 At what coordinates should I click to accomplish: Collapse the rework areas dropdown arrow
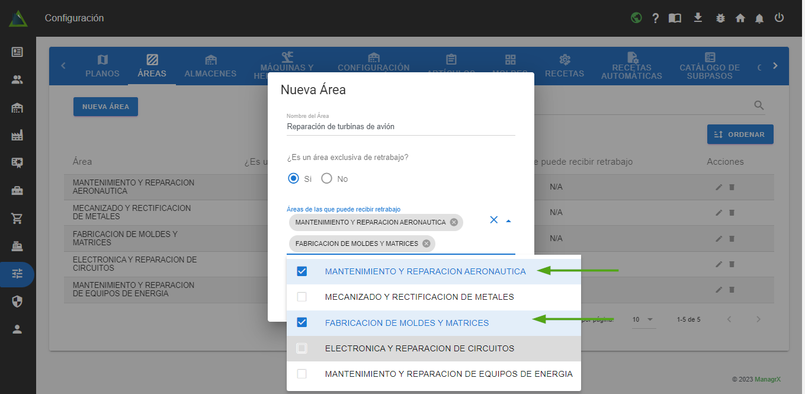coord(508,220)
